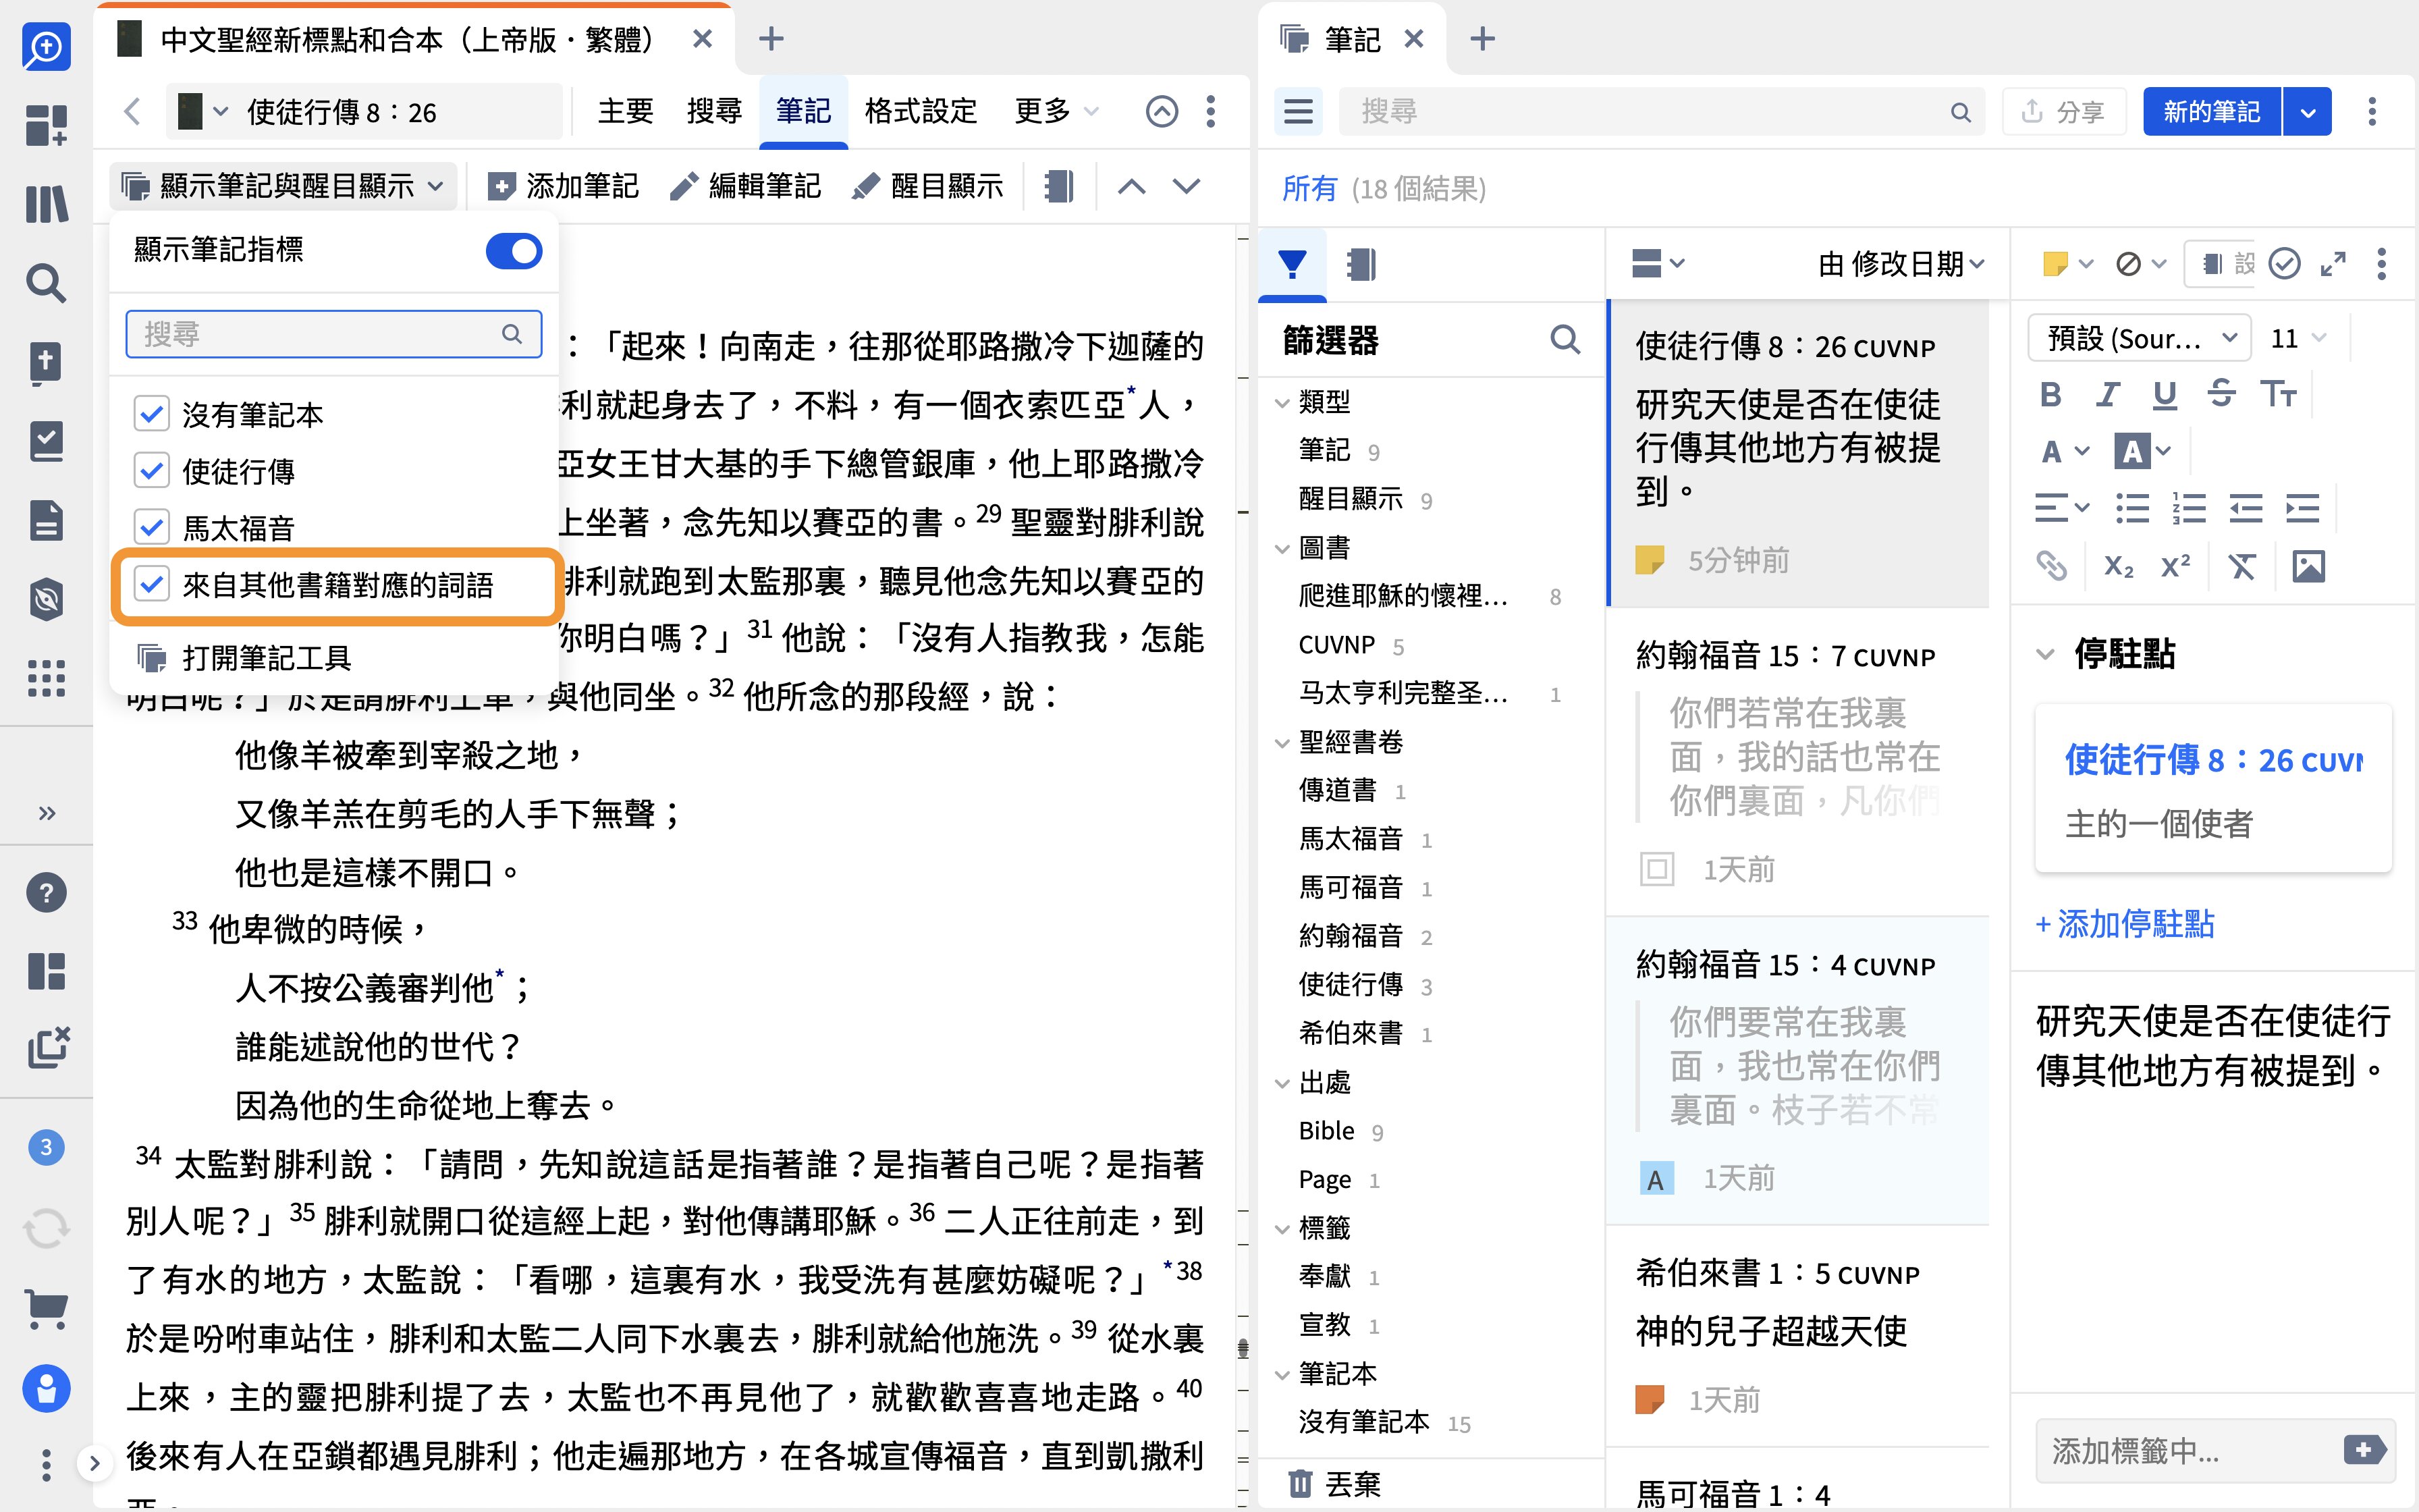2419x1512 pixels.
Task: Apply superscript formatting
Action: click(x=2175, y=566)
